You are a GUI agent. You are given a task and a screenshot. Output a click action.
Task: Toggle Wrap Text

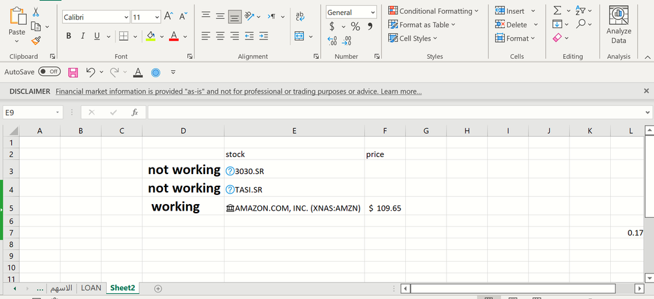coord(300,16)
